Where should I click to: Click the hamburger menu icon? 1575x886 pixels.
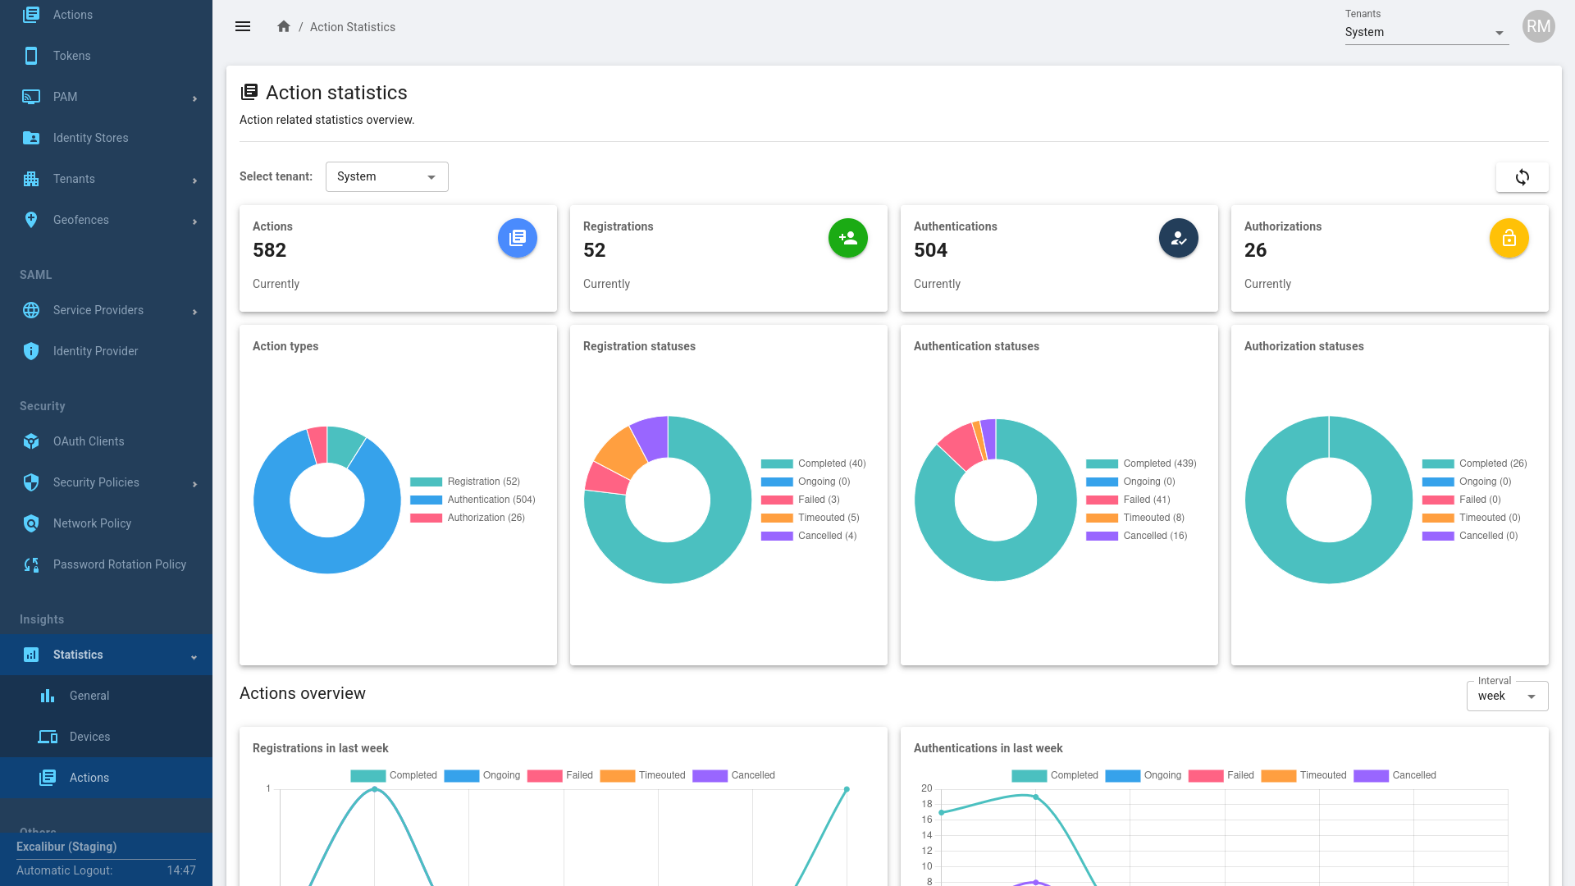pyautogui.click(x=243, y=26)
